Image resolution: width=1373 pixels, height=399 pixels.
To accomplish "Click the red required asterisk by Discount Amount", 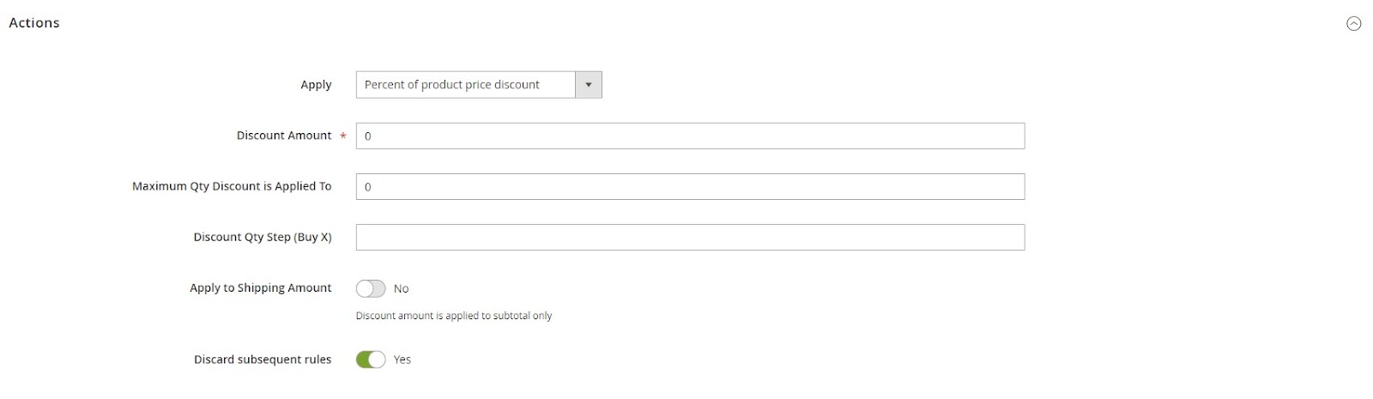I will point(343,136).
